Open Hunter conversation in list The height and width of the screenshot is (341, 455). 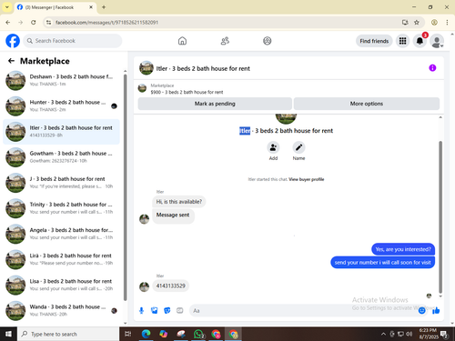tap(62, 106)
